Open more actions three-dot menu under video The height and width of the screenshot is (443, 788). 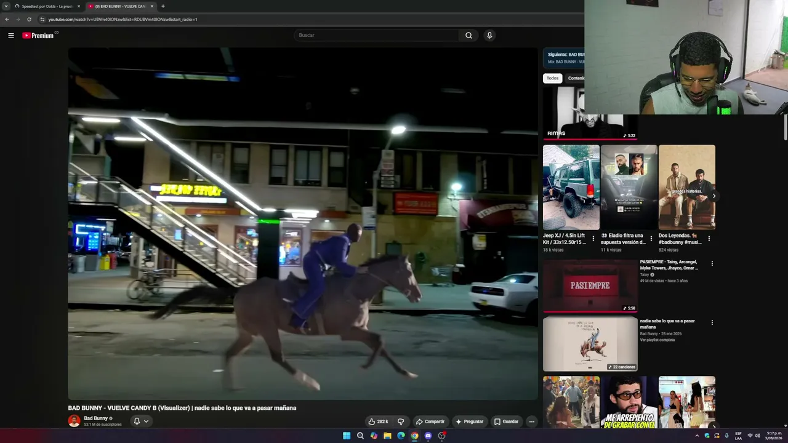(x=532, y=421)
